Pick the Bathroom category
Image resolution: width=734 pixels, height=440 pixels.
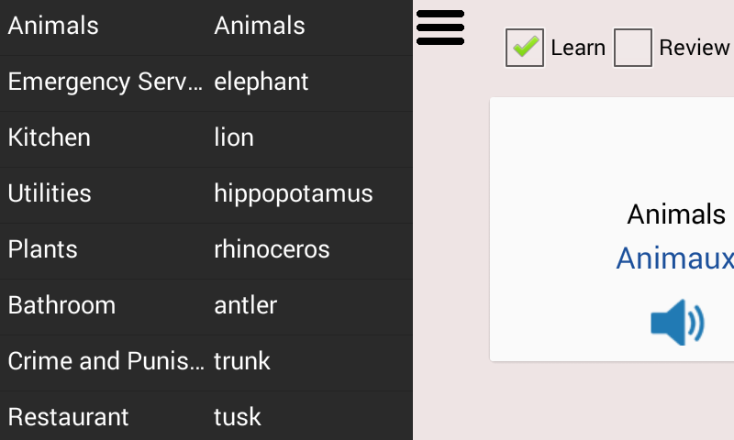[61, 305]
